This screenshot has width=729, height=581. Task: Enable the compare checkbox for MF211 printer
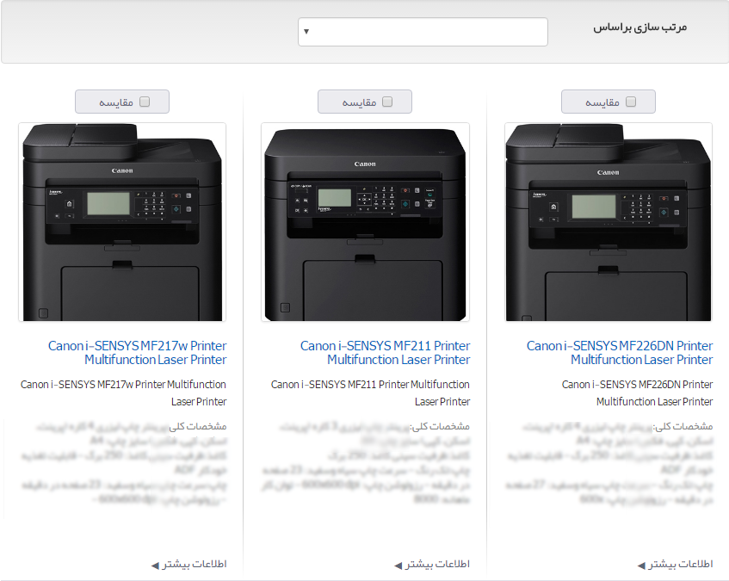point(387,102)
